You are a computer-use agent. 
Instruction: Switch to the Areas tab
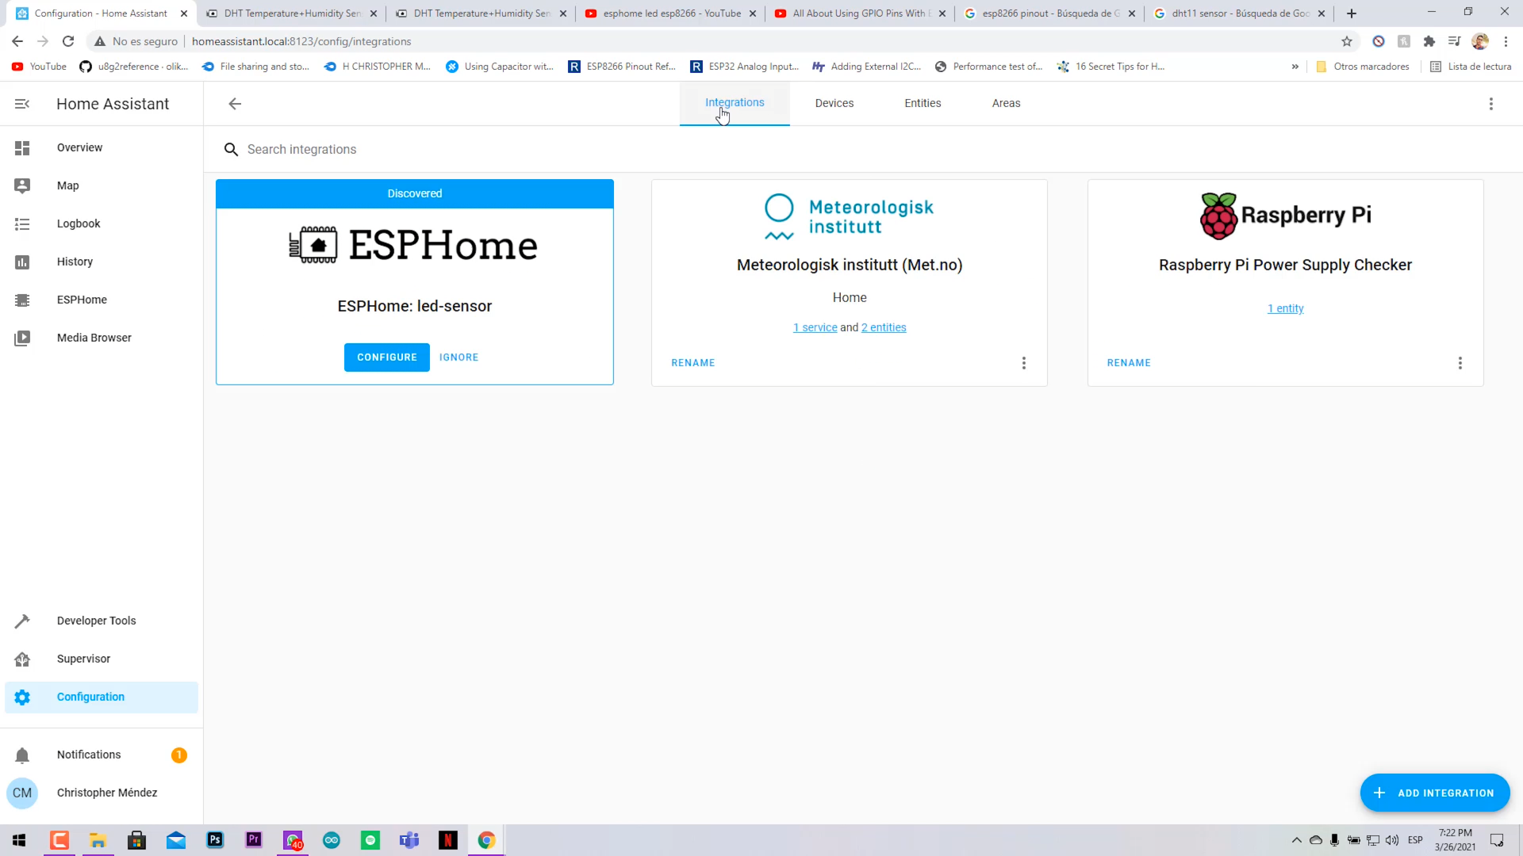click(1006, 103)
